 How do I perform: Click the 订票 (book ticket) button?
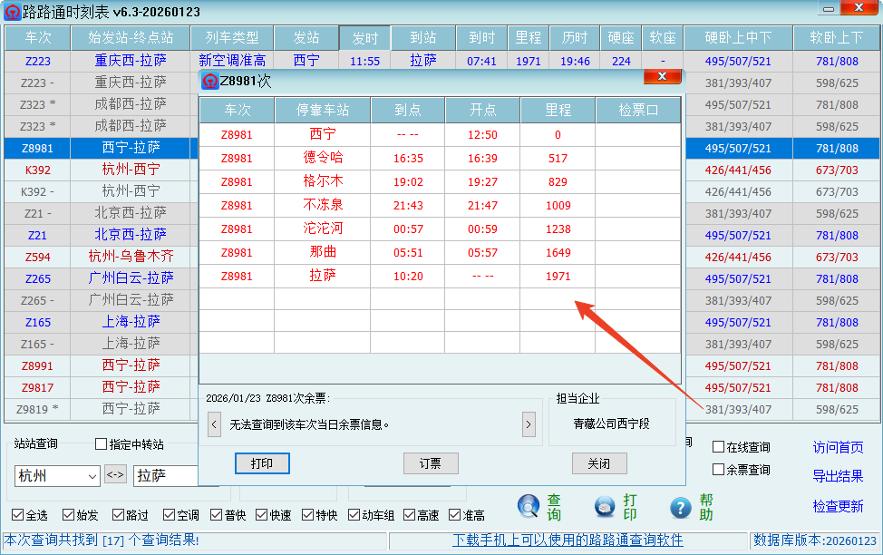tap(431, 462)
